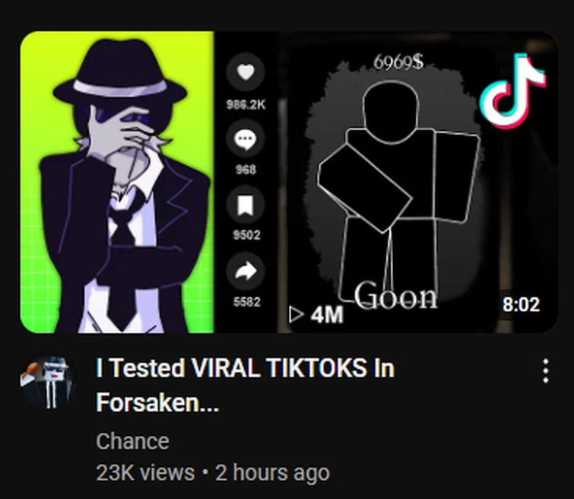574x499 pixels.
Task: Click the 23K views text
Action: point(145,472)
